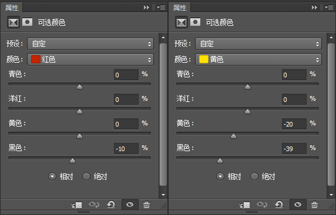Open the 颜色 dropdown showing 红色

pos(90,59)
